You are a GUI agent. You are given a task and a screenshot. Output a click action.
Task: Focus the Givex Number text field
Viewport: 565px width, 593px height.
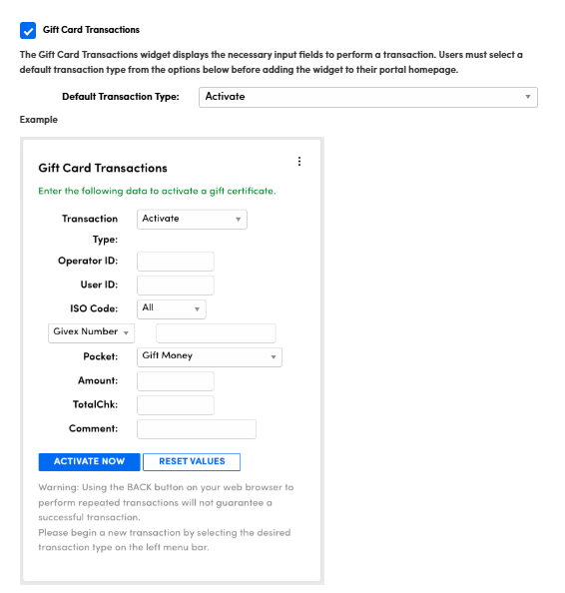click(216, 333)
